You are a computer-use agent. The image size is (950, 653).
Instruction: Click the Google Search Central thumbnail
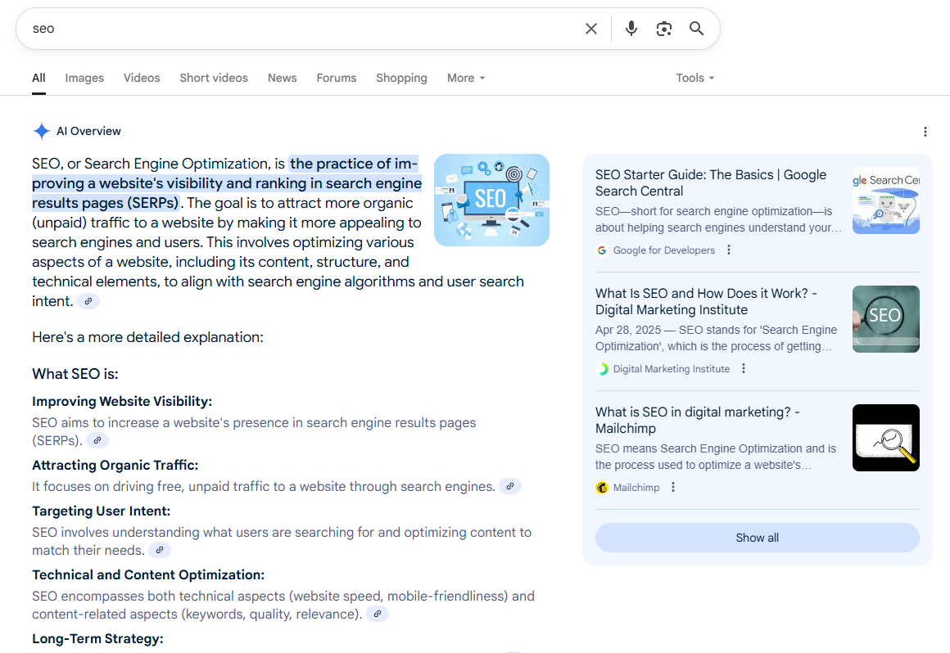point(886,200)
